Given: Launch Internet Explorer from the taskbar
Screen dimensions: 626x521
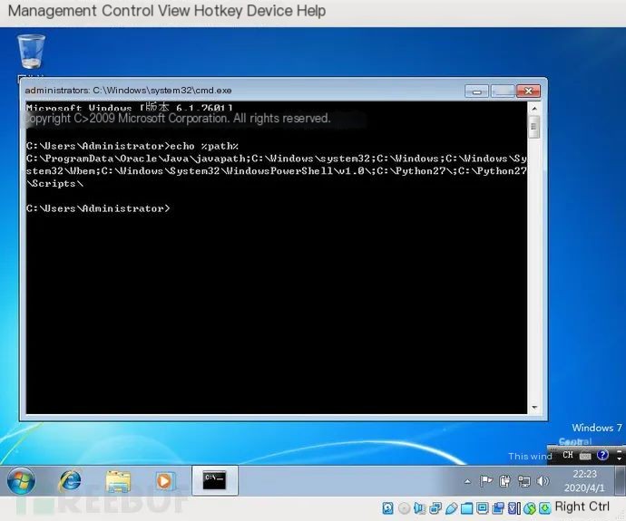Looking at the screenshot, I should point(70,481).
